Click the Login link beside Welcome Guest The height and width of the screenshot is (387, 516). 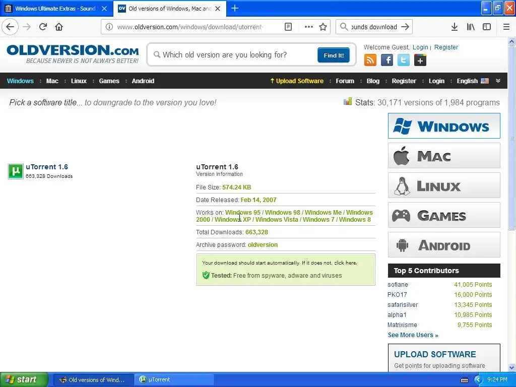420,47
